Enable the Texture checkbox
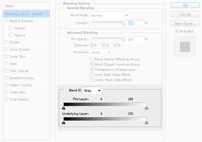 10,35
